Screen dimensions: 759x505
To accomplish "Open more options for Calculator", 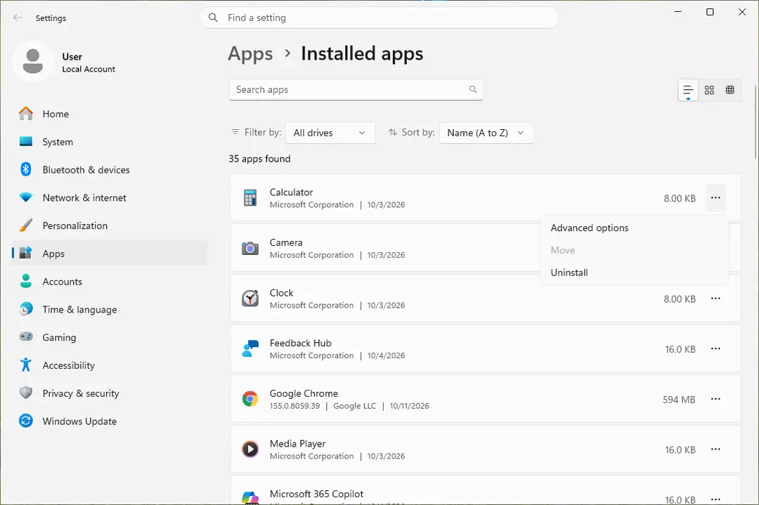I will (715, 198).
